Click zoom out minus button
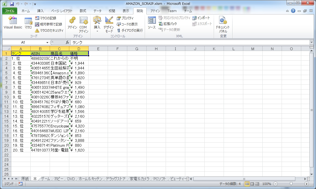This screenshot has height=189, width=316. 275,184
